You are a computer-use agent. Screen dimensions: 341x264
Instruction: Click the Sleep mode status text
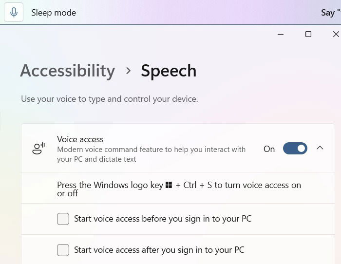(x=54, y=13)
